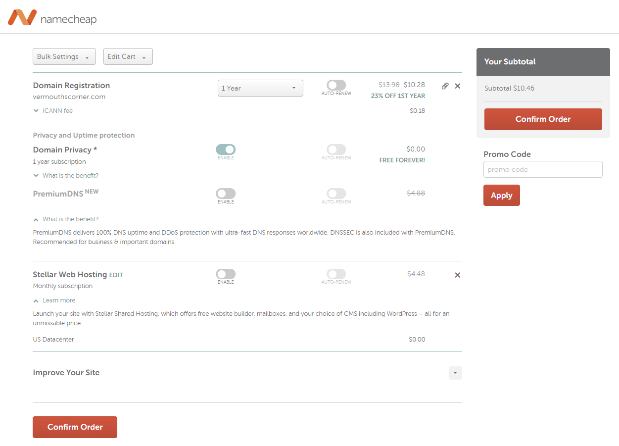Click Confirm Order in the subtotal panel
Image resolution: width=619 pixels, height=446 pixels.
click(543, 119)
